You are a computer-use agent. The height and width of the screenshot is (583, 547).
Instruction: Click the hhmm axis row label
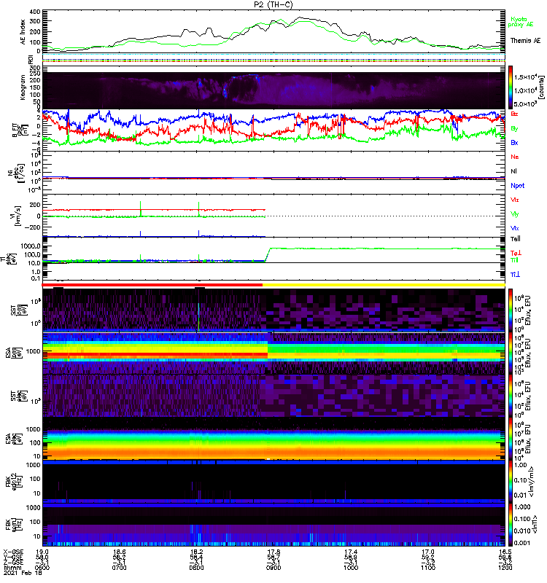click(x=12, y=568)
